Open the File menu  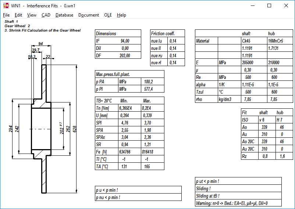pyautogui.click(x=6, y=15)
